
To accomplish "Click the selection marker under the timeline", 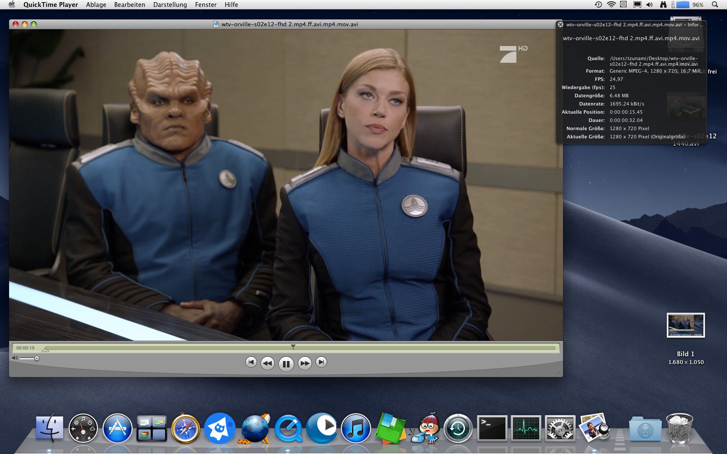I will 45,350.
